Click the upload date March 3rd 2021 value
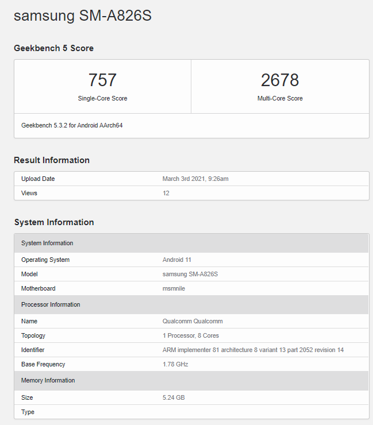373x425 pixels. (x=195, y=179)
